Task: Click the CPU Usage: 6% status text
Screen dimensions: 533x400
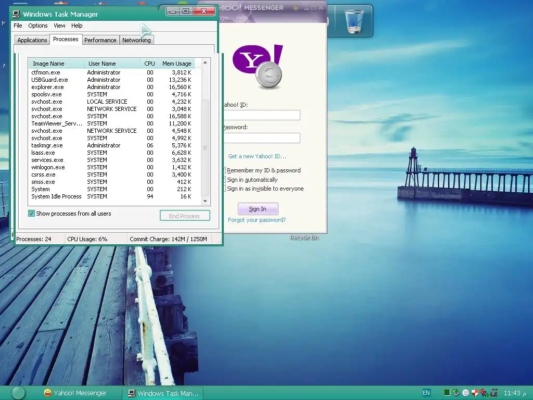Action: 87,239
